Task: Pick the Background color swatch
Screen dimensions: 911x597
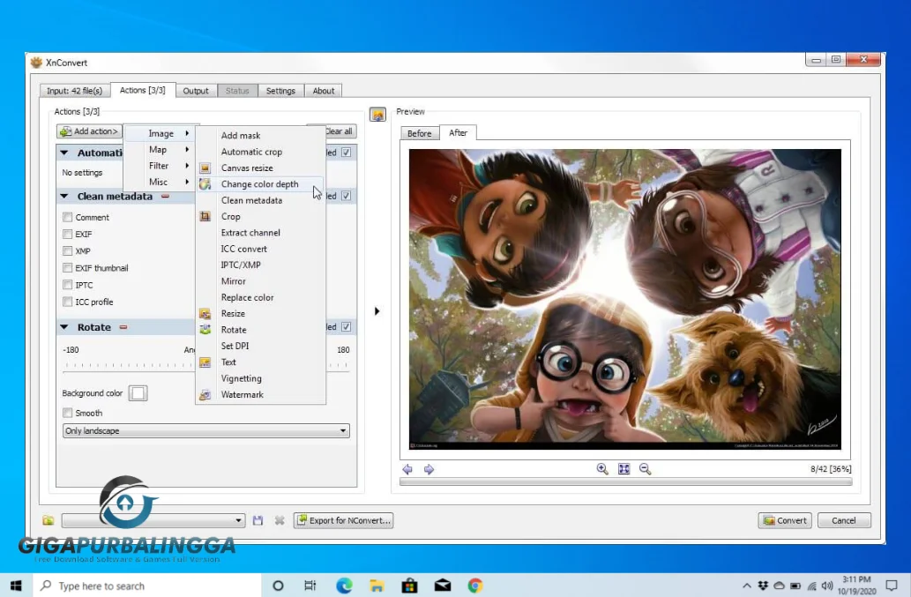Action: pos(138,393)
